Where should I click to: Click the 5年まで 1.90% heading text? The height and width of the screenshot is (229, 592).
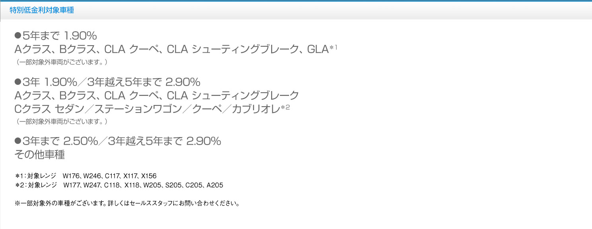coord(60,36)
